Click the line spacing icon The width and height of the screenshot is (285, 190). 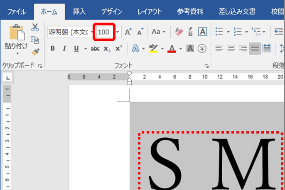click(282, 49)
